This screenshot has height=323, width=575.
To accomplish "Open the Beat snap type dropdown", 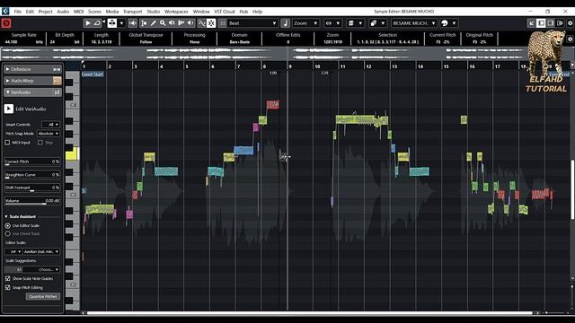I will [252, 23].
